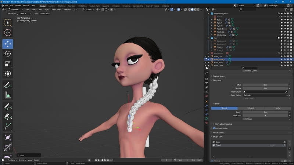
Task: Switch to the Sculpting workspace tab
Action: (x=72, y=6)
